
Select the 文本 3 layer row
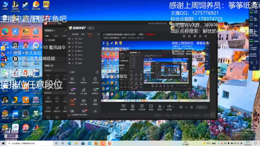click(84, 55)
